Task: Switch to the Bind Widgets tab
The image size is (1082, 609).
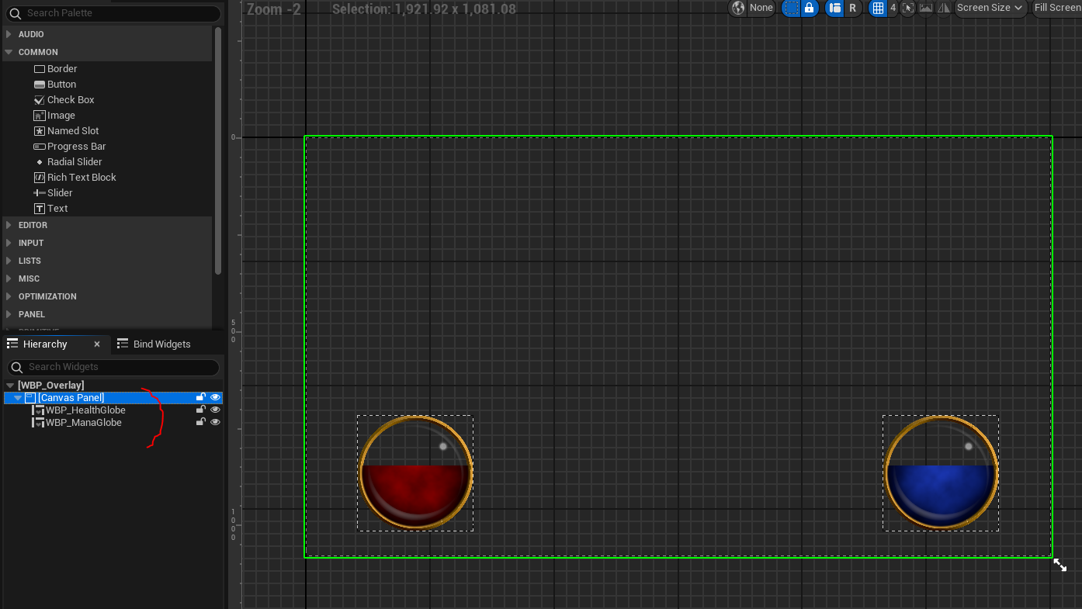Action: tap(161, 344)
